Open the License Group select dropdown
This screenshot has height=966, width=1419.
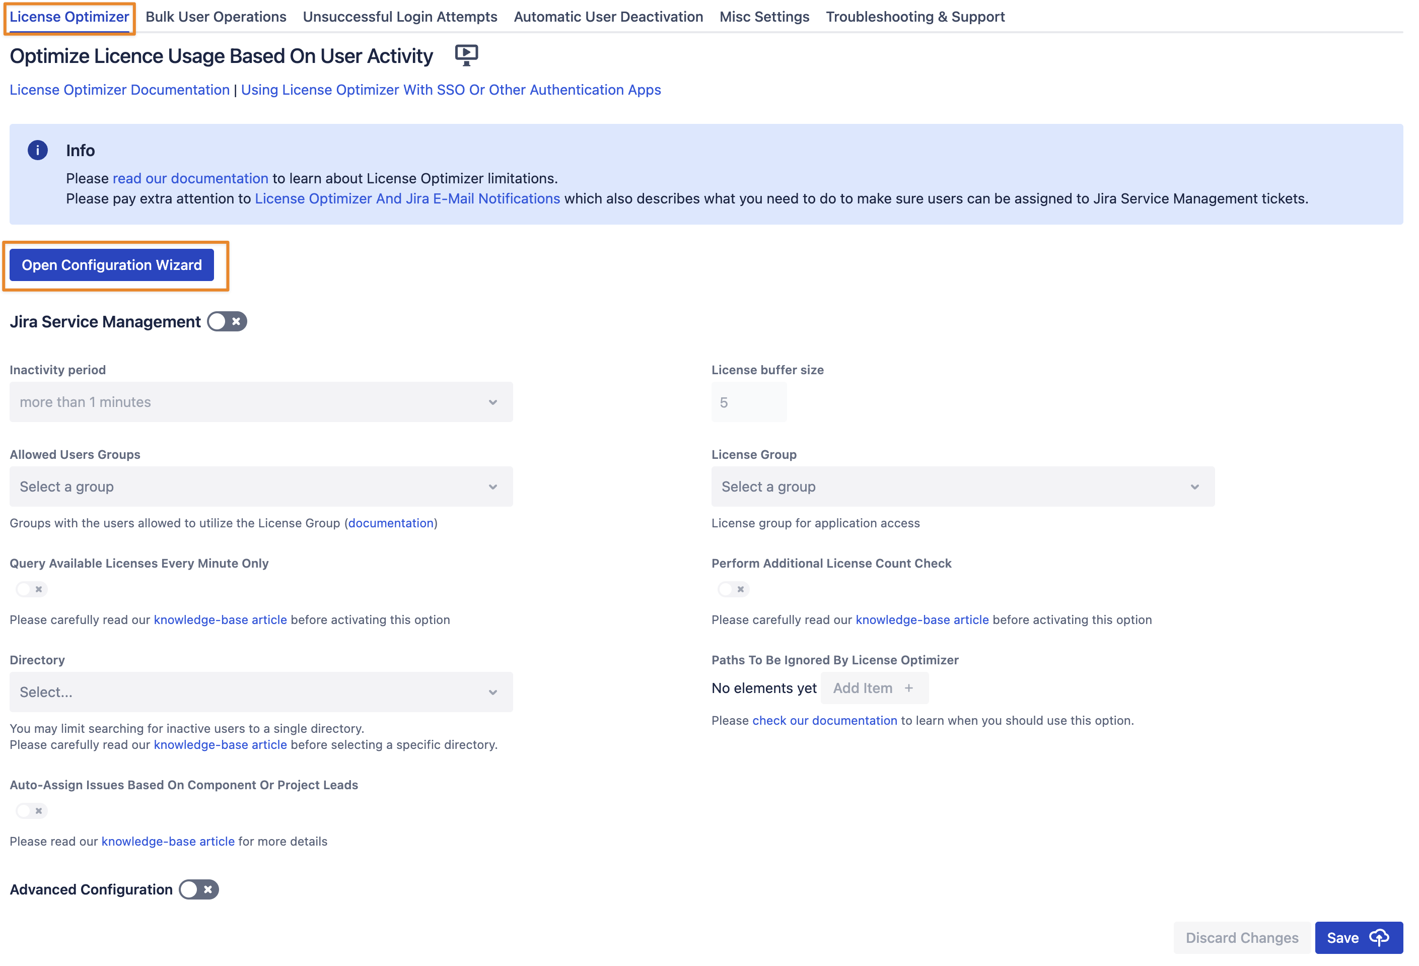click(x=962, y=487)
